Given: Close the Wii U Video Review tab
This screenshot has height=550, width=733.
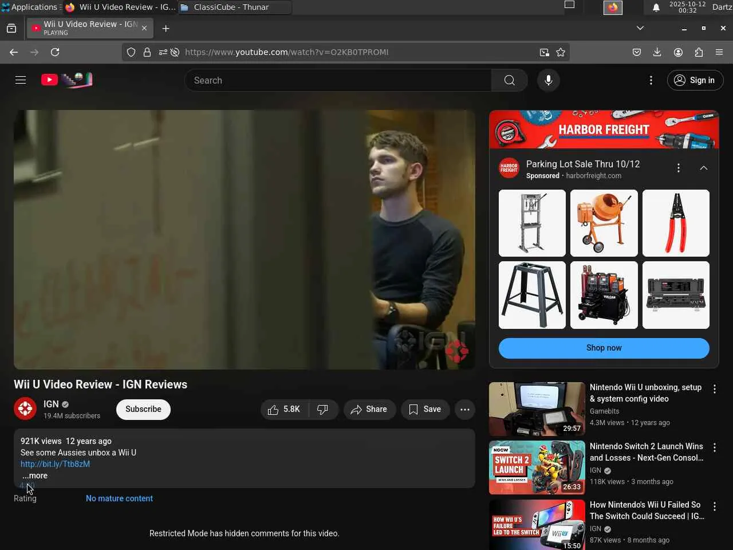Looking at the screenshot, I should [144, 28].
